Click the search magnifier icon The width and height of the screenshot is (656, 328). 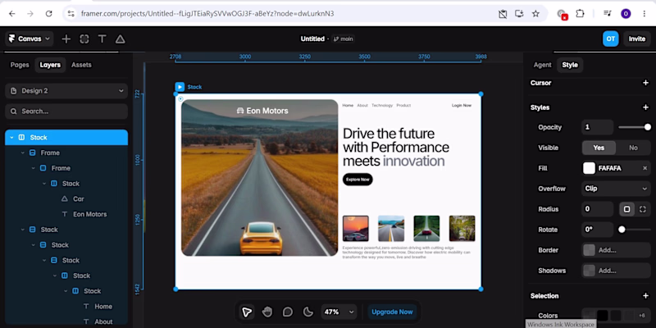[x=14, y=112]
